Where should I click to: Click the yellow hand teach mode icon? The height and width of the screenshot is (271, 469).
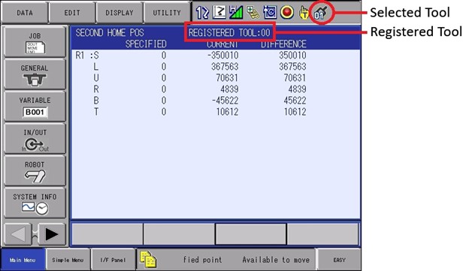[304, 13]
